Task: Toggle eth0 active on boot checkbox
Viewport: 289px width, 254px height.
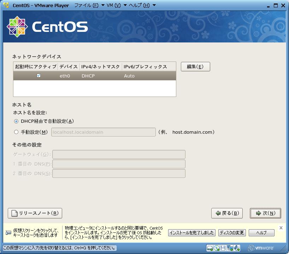Action: coord(39,76)
